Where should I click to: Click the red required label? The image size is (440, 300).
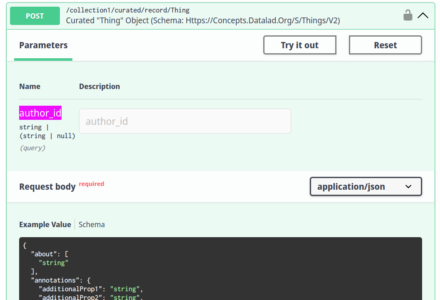tap(91, 184)
